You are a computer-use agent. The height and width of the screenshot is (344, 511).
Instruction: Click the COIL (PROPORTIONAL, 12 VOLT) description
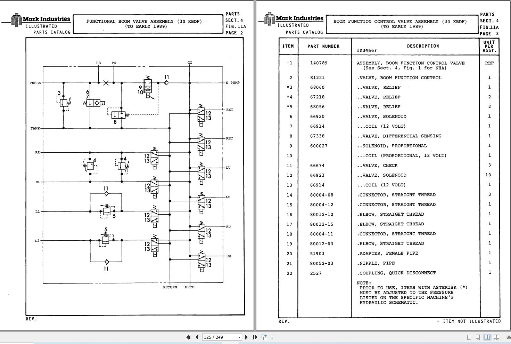[402, 155]
